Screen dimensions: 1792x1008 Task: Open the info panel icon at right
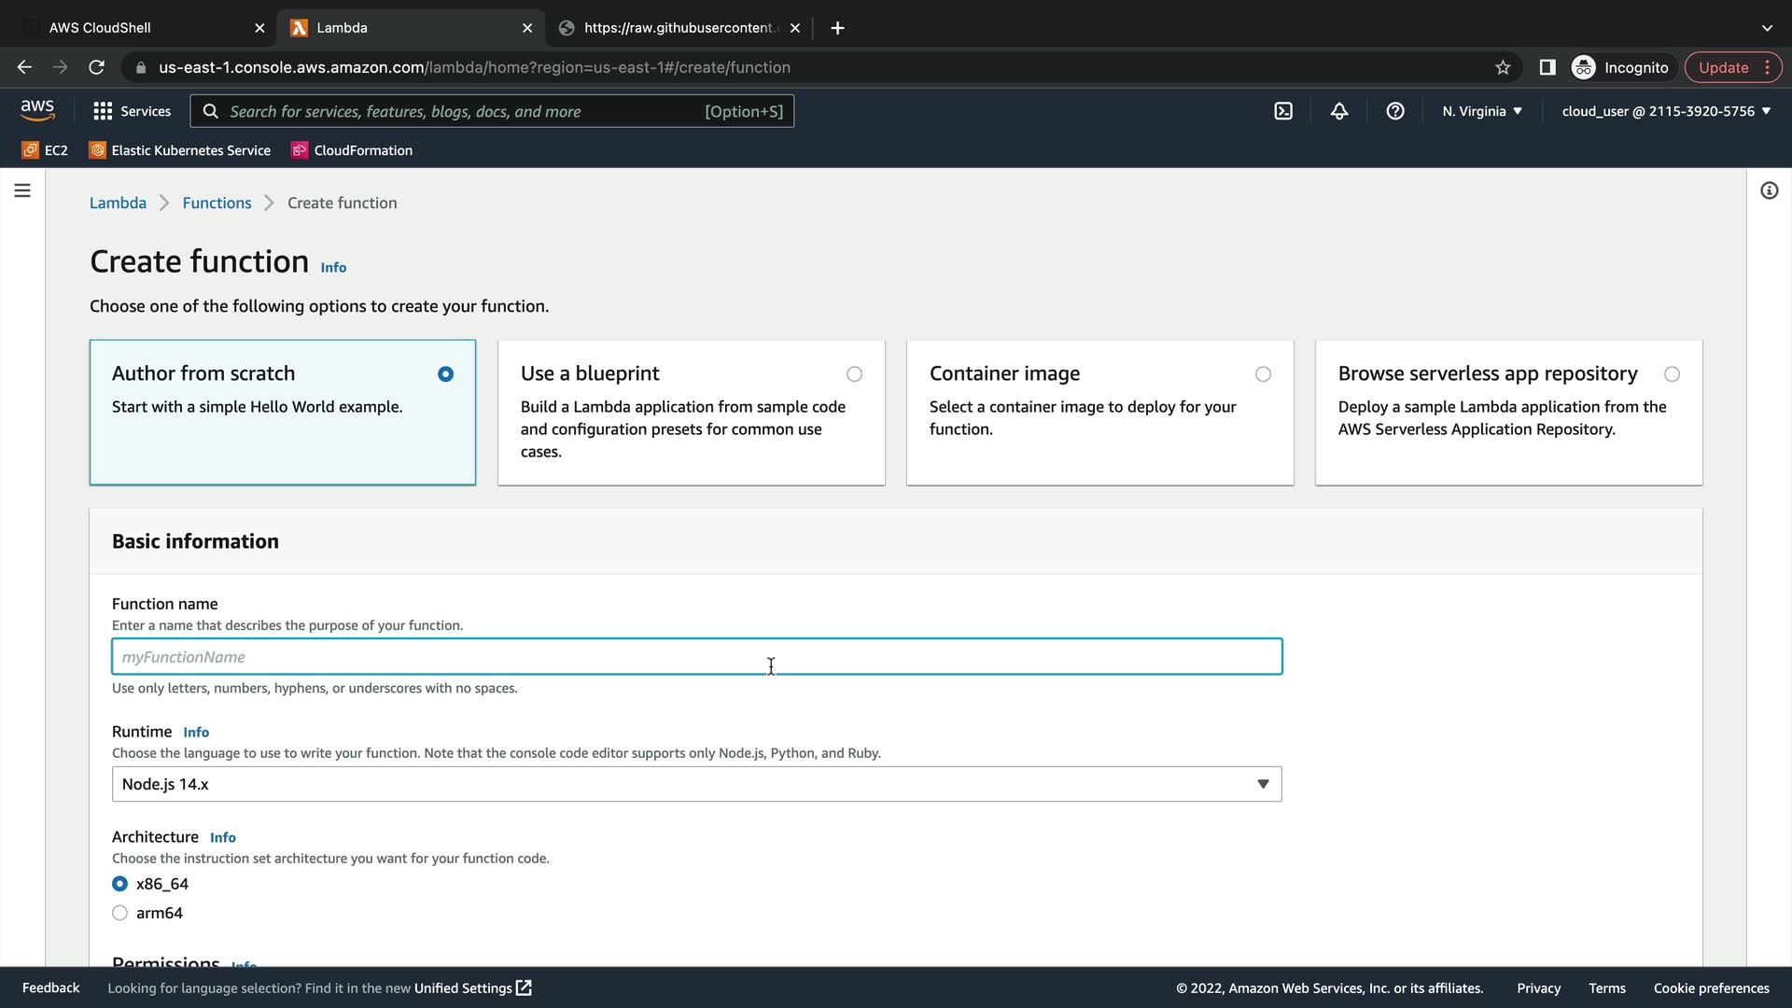click(1769, 190)
